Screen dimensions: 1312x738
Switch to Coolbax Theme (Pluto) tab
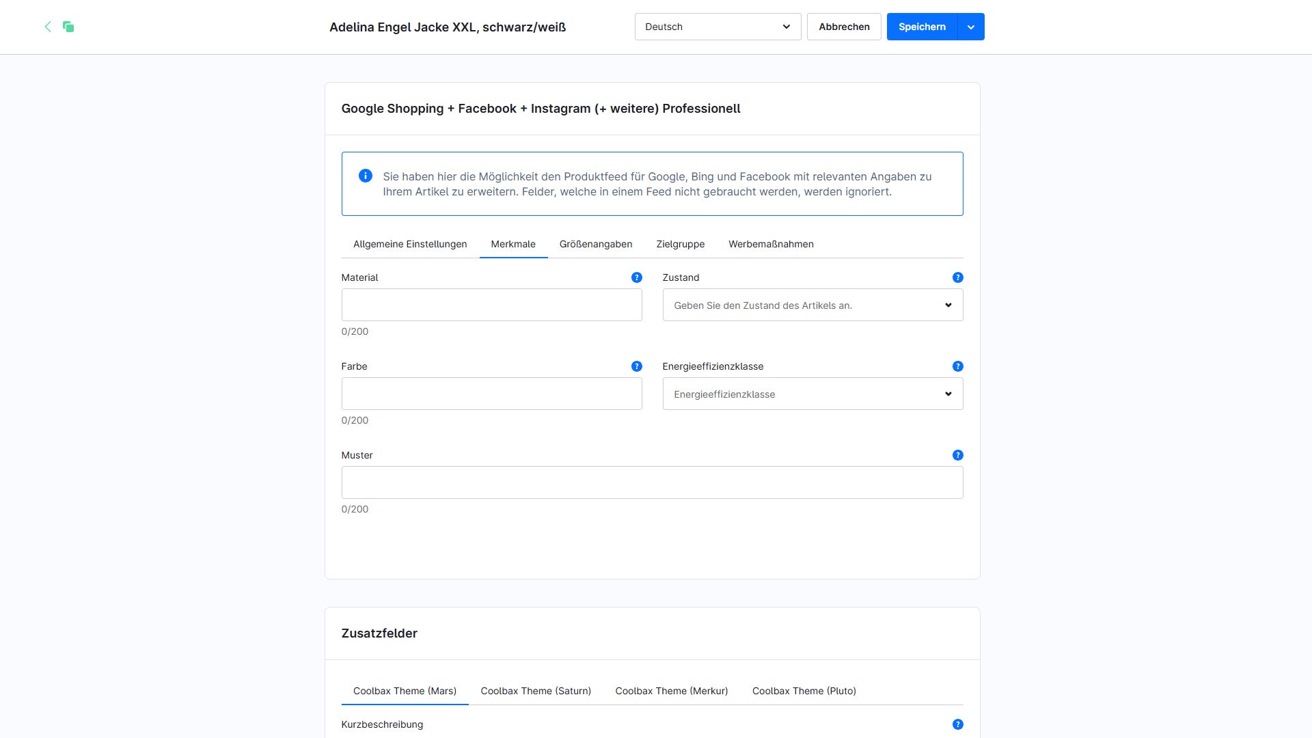[804, 691]
